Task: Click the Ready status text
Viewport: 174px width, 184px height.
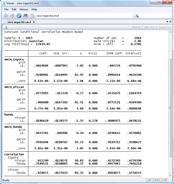Action: [x=6, y=180]
